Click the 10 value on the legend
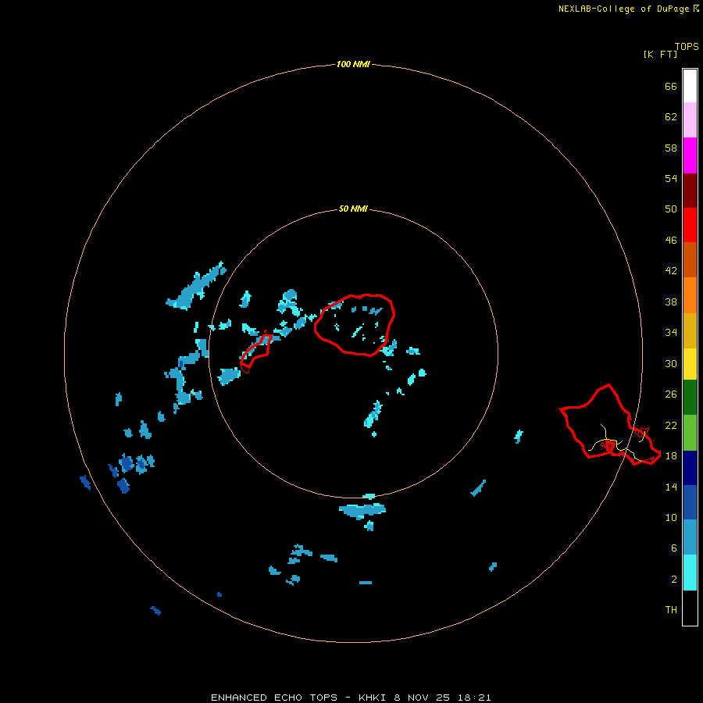This screenshot has height=703, width=703. 671,518
